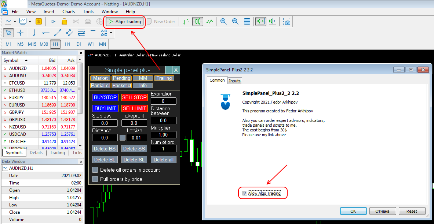Click the zoom in magnifier
Screen dimensions: 434x224
point(224,21)
